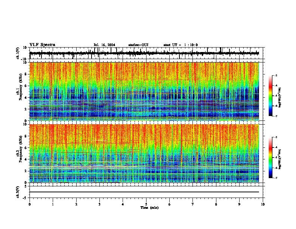The height and width of the screenshot is (229, 296).
Task: Click the "-3" label on the ch.2 colorbar
Action: [275, 137]
